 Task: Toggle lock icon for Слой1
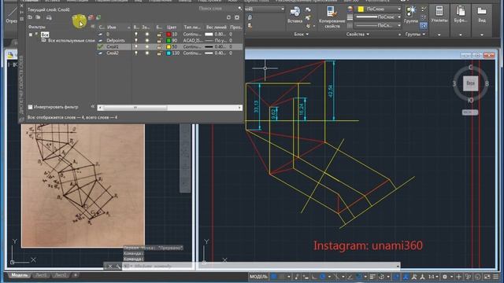pos(159,46)
